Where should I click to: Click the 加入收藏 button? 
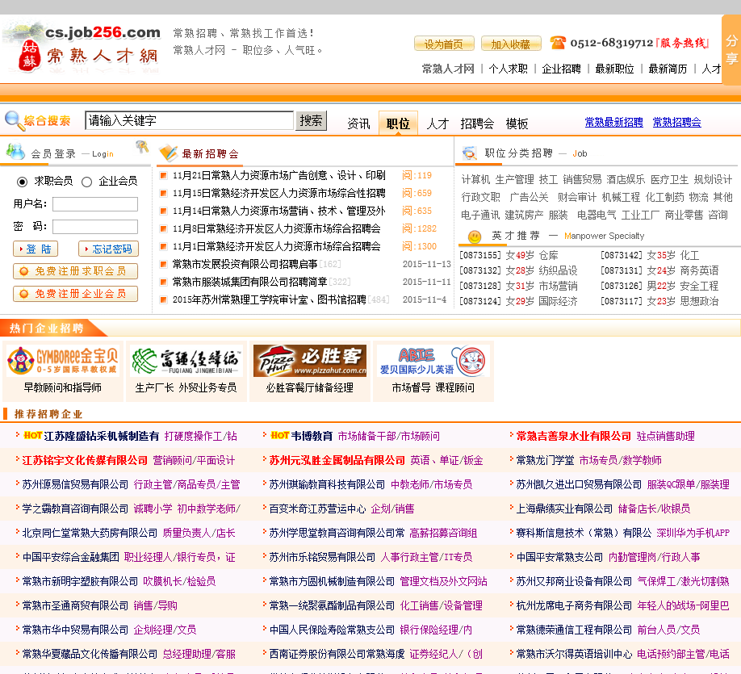click(510, 44)
